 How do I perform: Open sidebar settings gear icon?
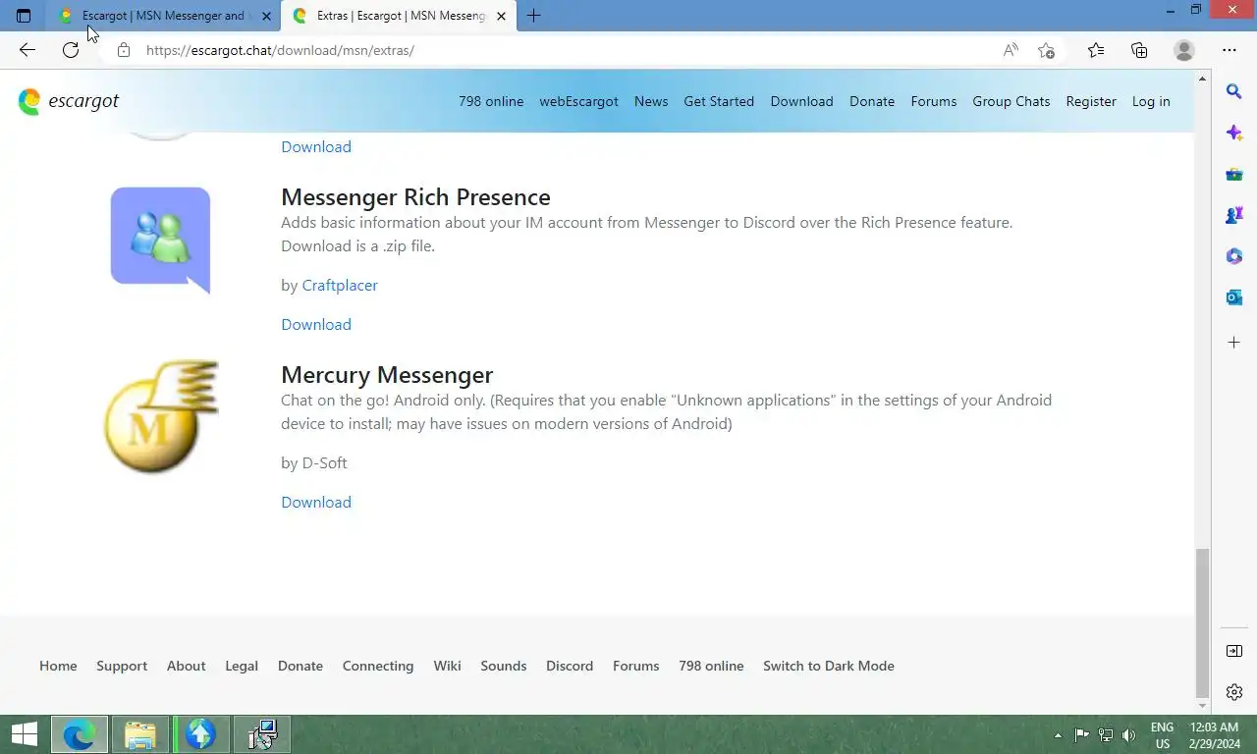tap(1234, 692)
